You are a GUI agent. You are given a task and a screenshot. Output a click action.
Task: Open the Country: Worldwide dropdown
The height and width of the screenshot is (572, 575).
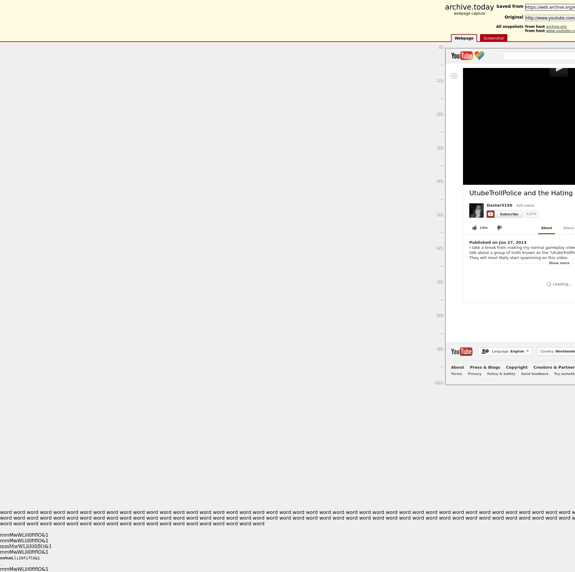(x=556, y=352)
